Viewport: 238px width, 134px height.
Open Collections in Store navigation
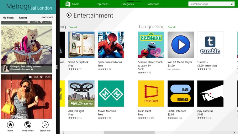pos(153,4)
